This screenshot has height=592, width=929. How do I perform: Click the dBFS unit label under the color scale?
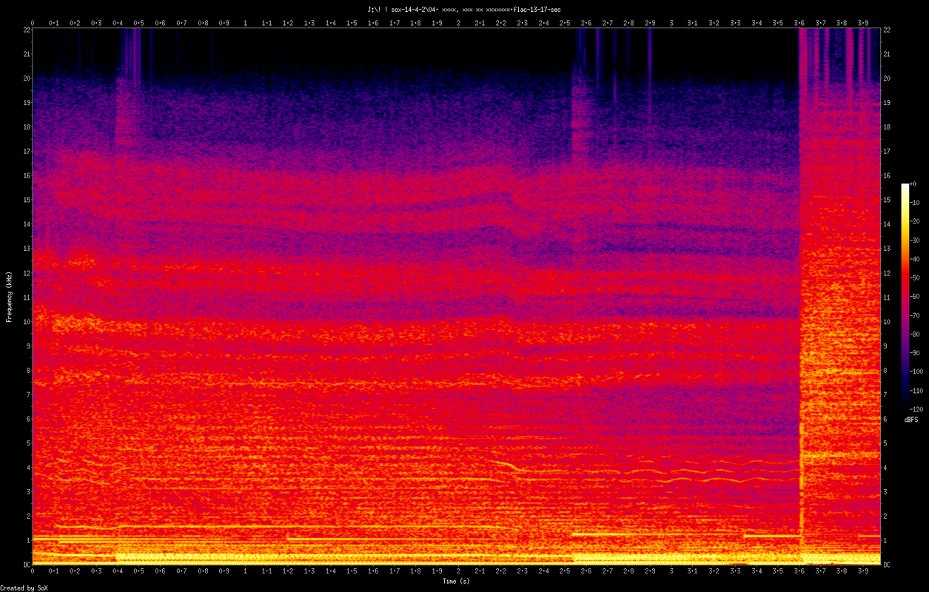pyautogui.click(x=911, y=420)
